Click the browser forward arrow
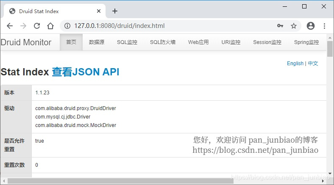 23,26
